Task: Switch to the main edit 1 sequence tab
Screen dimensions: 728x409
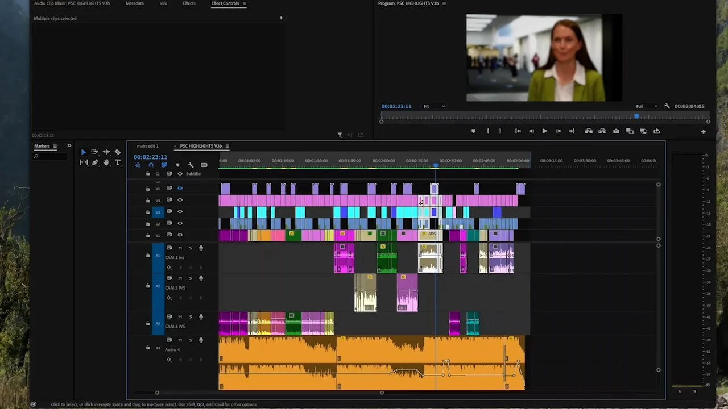Action: pyautogui.click(x=148, y=146)
